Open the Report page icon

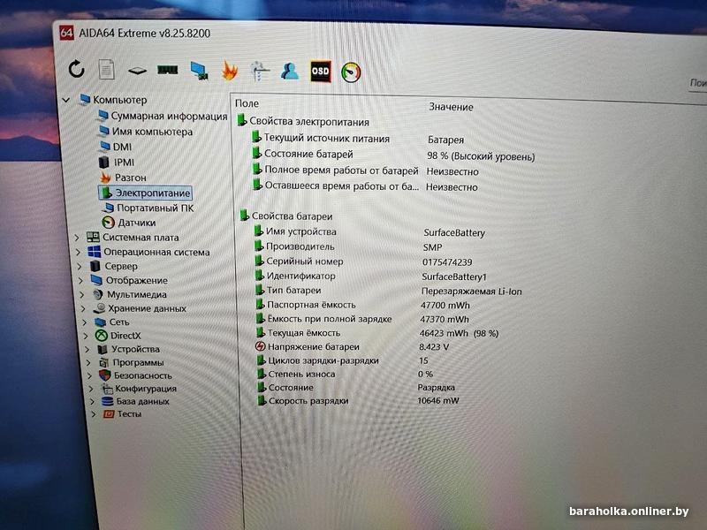(106, 70)
